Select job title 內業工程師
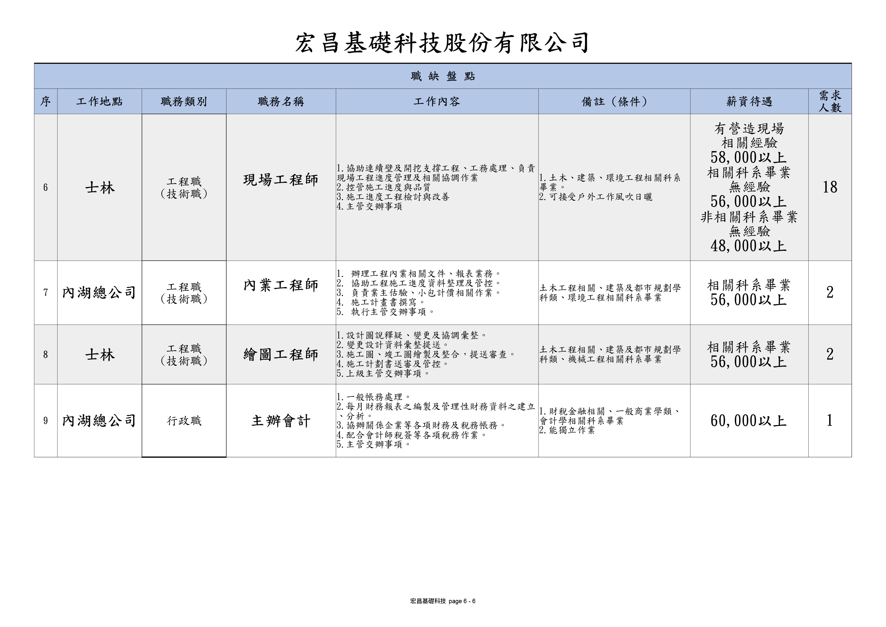Image resolution: width=886 pixels, height=627 pixels. [281, 285]
